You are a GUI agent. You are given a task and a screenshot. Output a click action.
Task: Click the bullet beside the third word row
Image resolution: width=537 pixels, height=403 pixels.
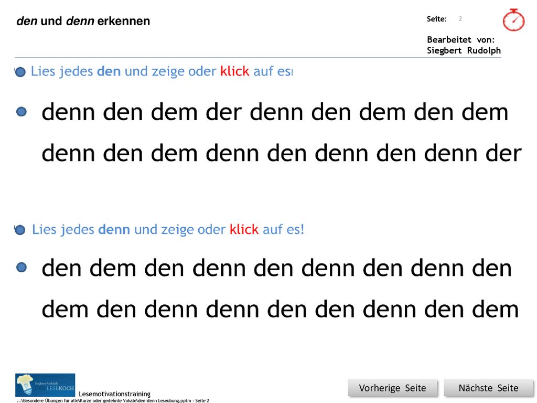tap(21, 267)
